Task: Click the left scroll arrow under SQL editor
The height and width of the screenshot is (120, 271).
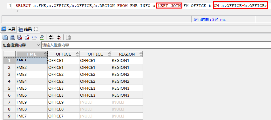Action: 17,11
